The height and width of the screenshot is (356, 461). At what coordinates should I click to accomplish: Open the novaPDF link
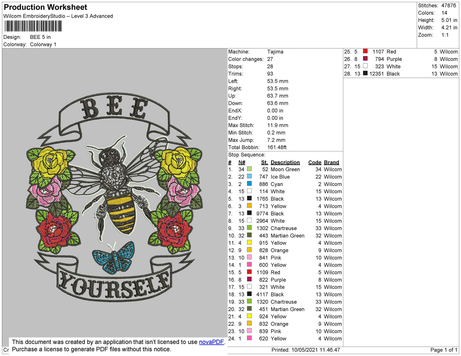tap(212, 342)
